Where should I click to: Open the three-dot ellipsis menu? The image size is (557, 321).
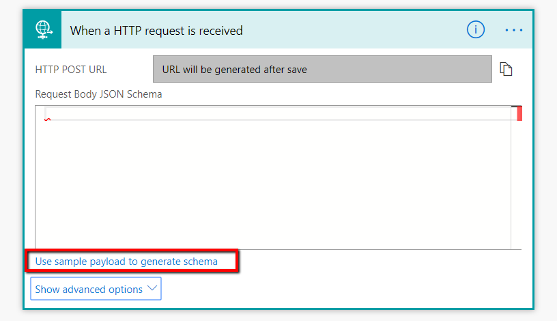tap(513, 30)
